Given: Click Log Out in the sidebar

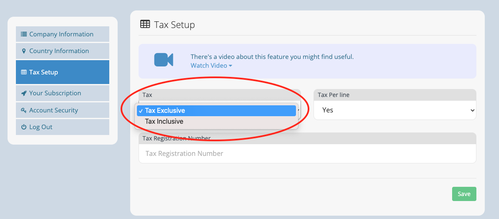Looking at the screenshot, I should coord(62,127).
